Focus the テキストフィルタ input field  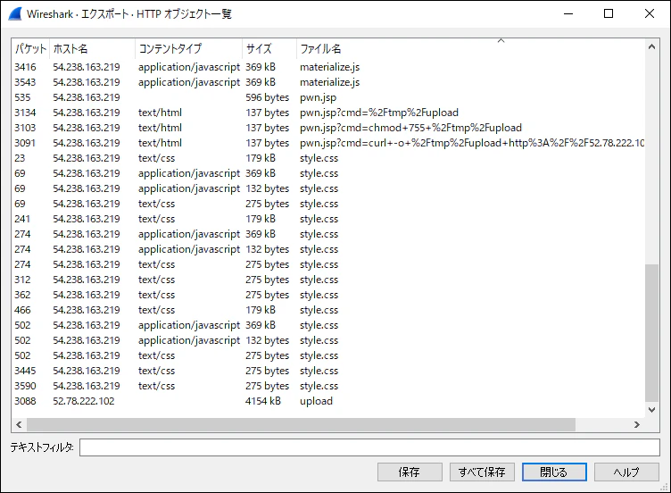(x=369, y=447)
